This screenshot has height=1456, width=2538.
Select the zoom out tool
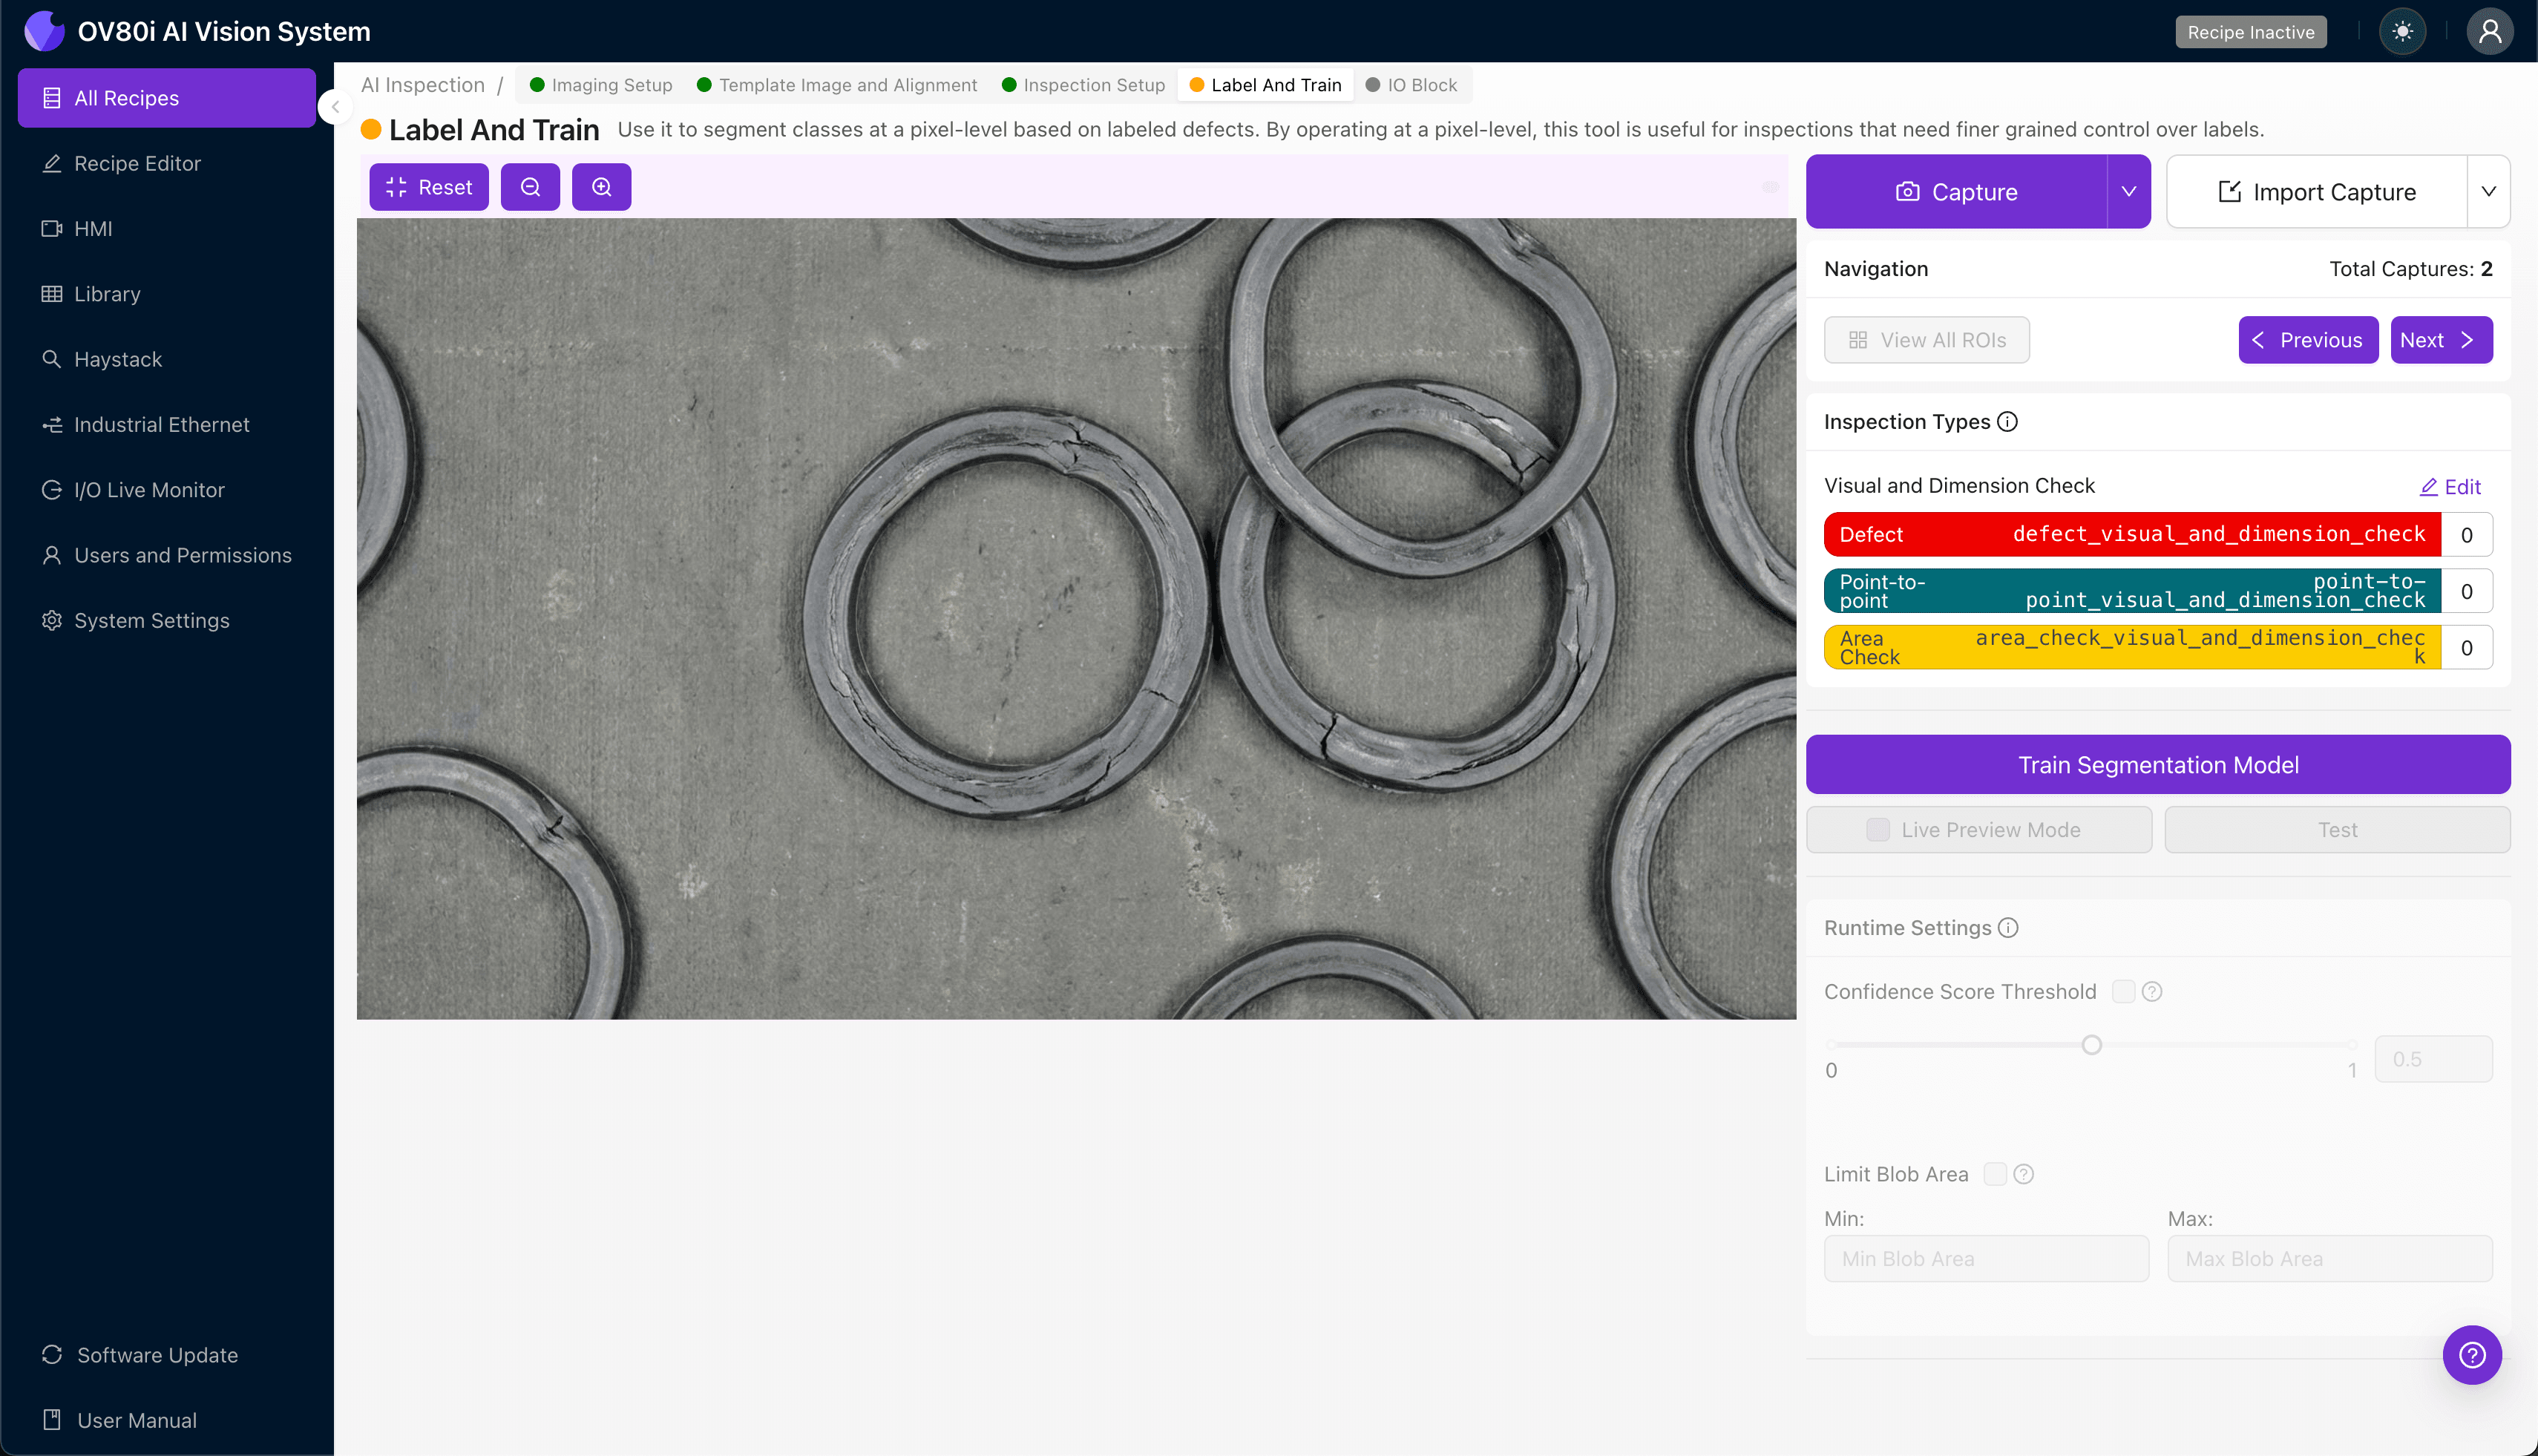[530, 186]
